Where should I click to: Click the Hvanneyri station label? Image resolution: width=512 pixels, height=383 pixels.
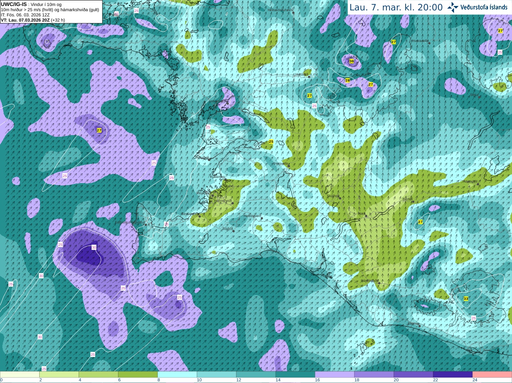[x=219, y=102]
